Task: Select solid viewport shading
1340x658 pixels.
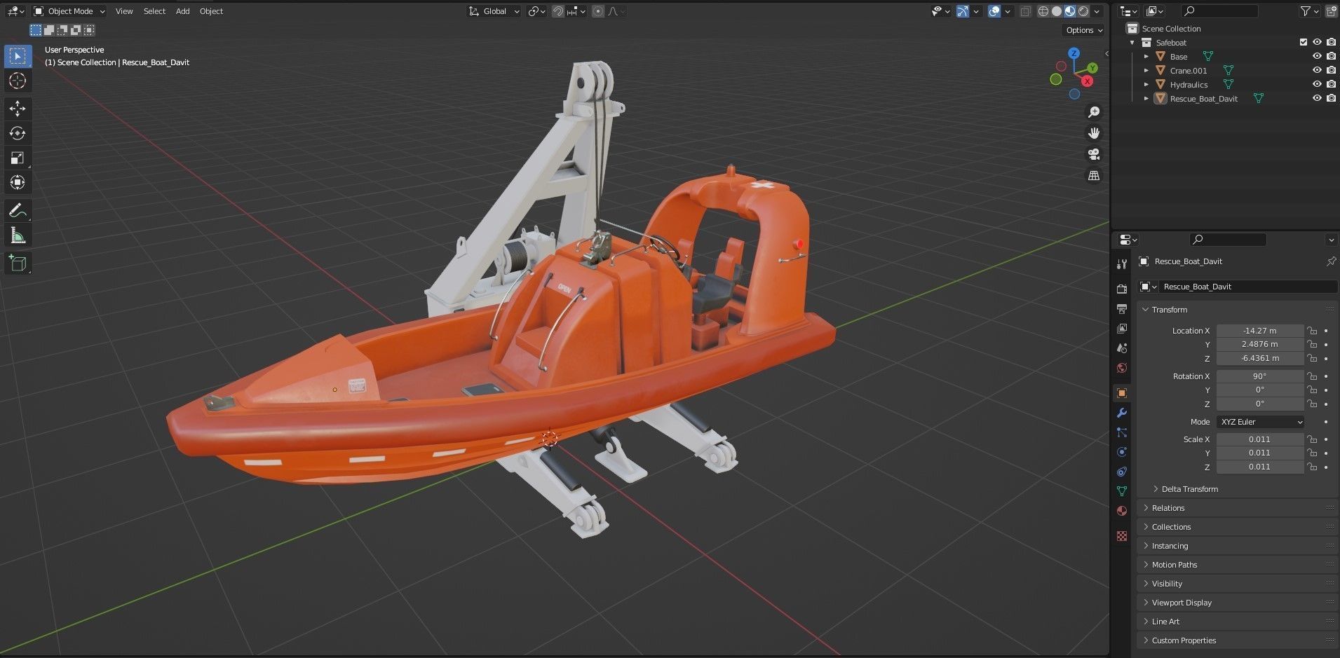Action: point(1056,11)
